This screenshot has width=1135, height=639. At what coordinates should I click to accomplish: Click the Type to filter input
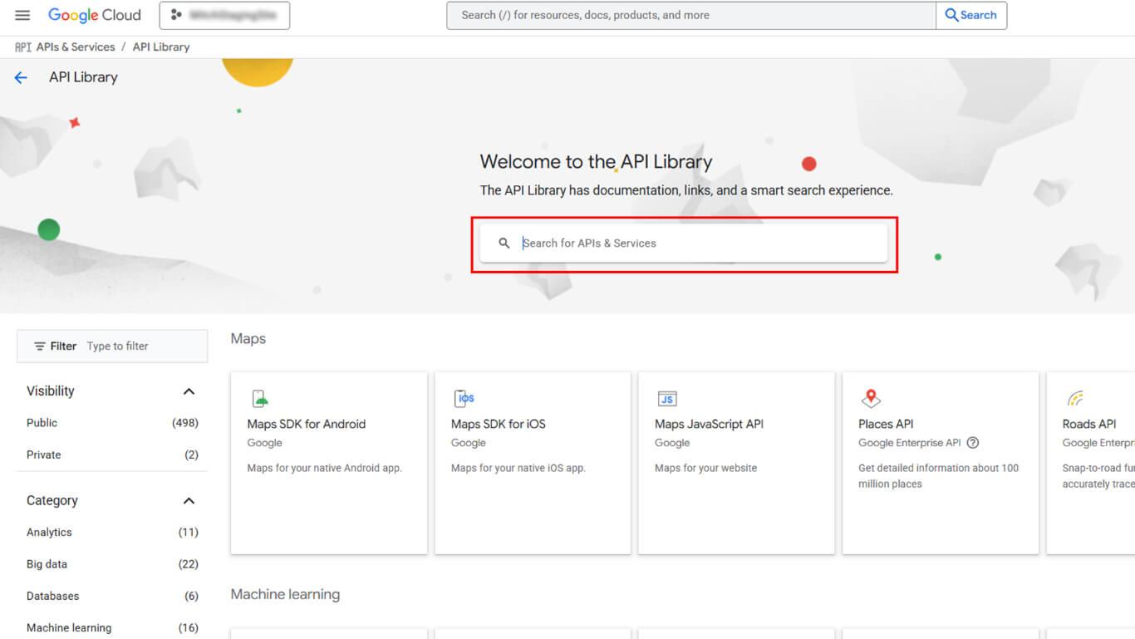click(141, 347)
